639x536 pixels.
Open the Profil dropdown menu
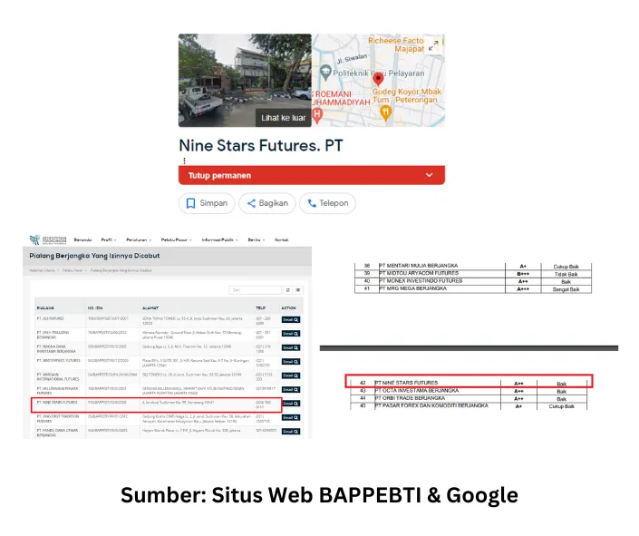pyautogui.click(x=109, y=239)
